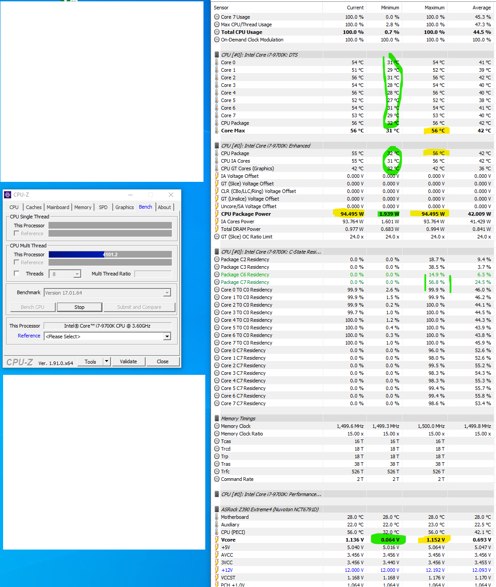Open the Mainboard tab
This screenshot has width=496, height=587.
[58, 207]
